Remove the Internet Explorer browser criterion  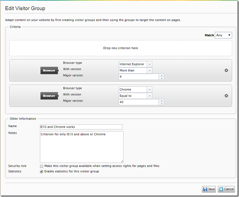pos(226,70)
